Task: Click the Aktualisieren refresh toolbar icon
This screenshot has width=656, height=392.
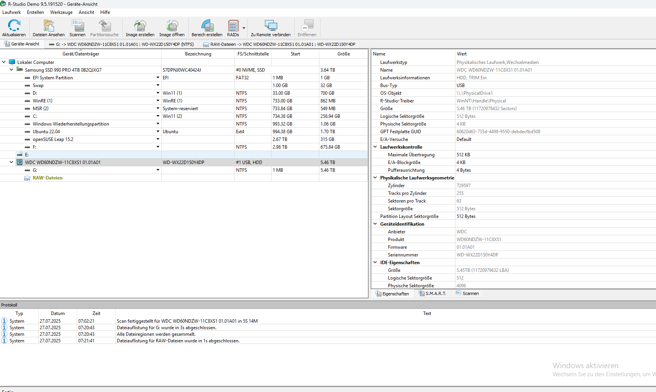Action: coord(14,25)
